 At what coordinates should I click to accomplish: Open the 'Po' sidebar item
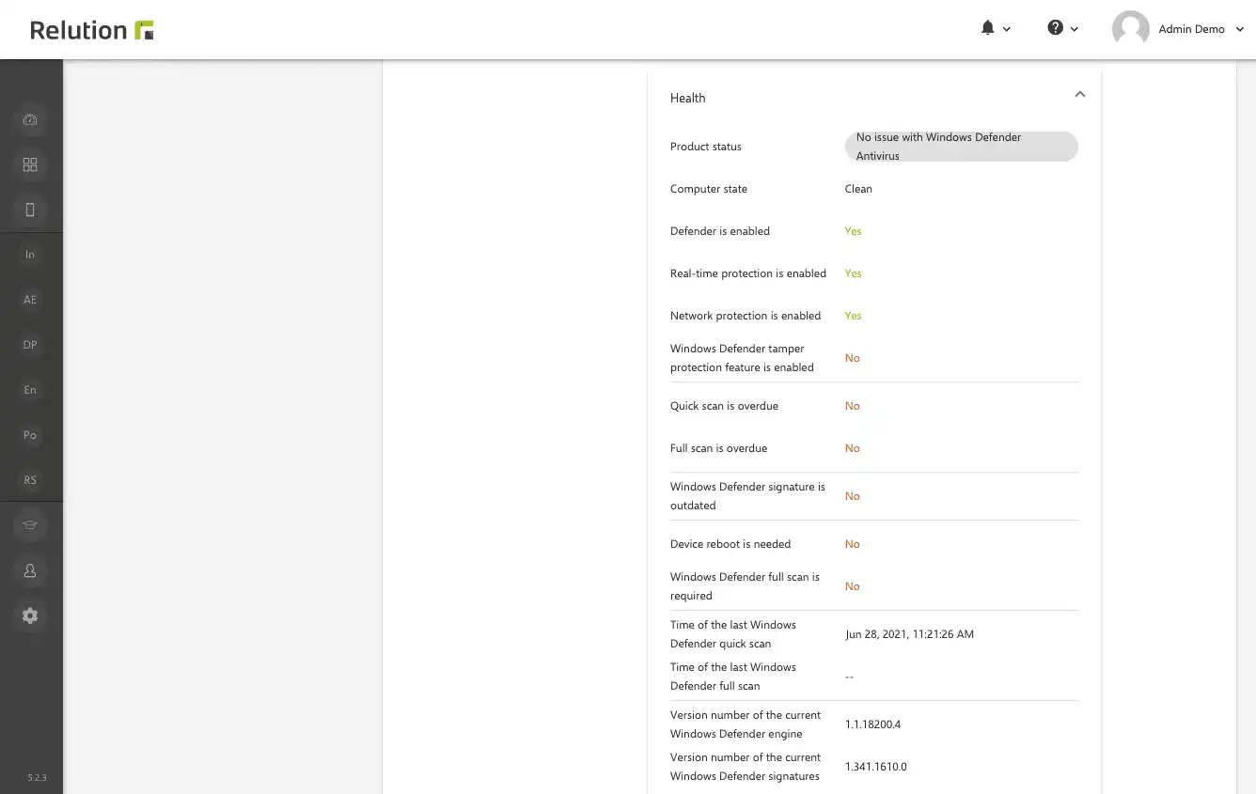[x=30, y=435]
